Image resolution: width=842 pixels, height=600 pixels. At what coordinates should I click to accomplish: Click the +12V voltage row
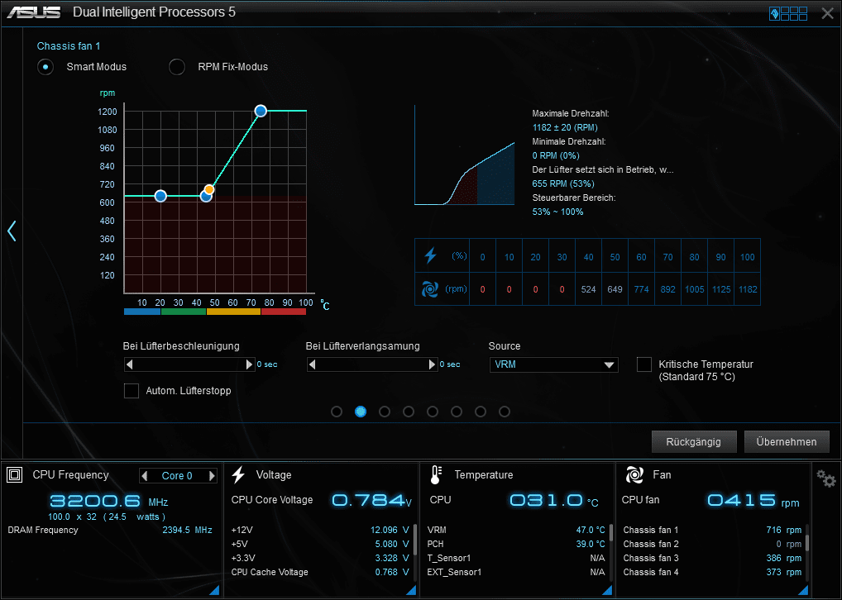(320, 531)
